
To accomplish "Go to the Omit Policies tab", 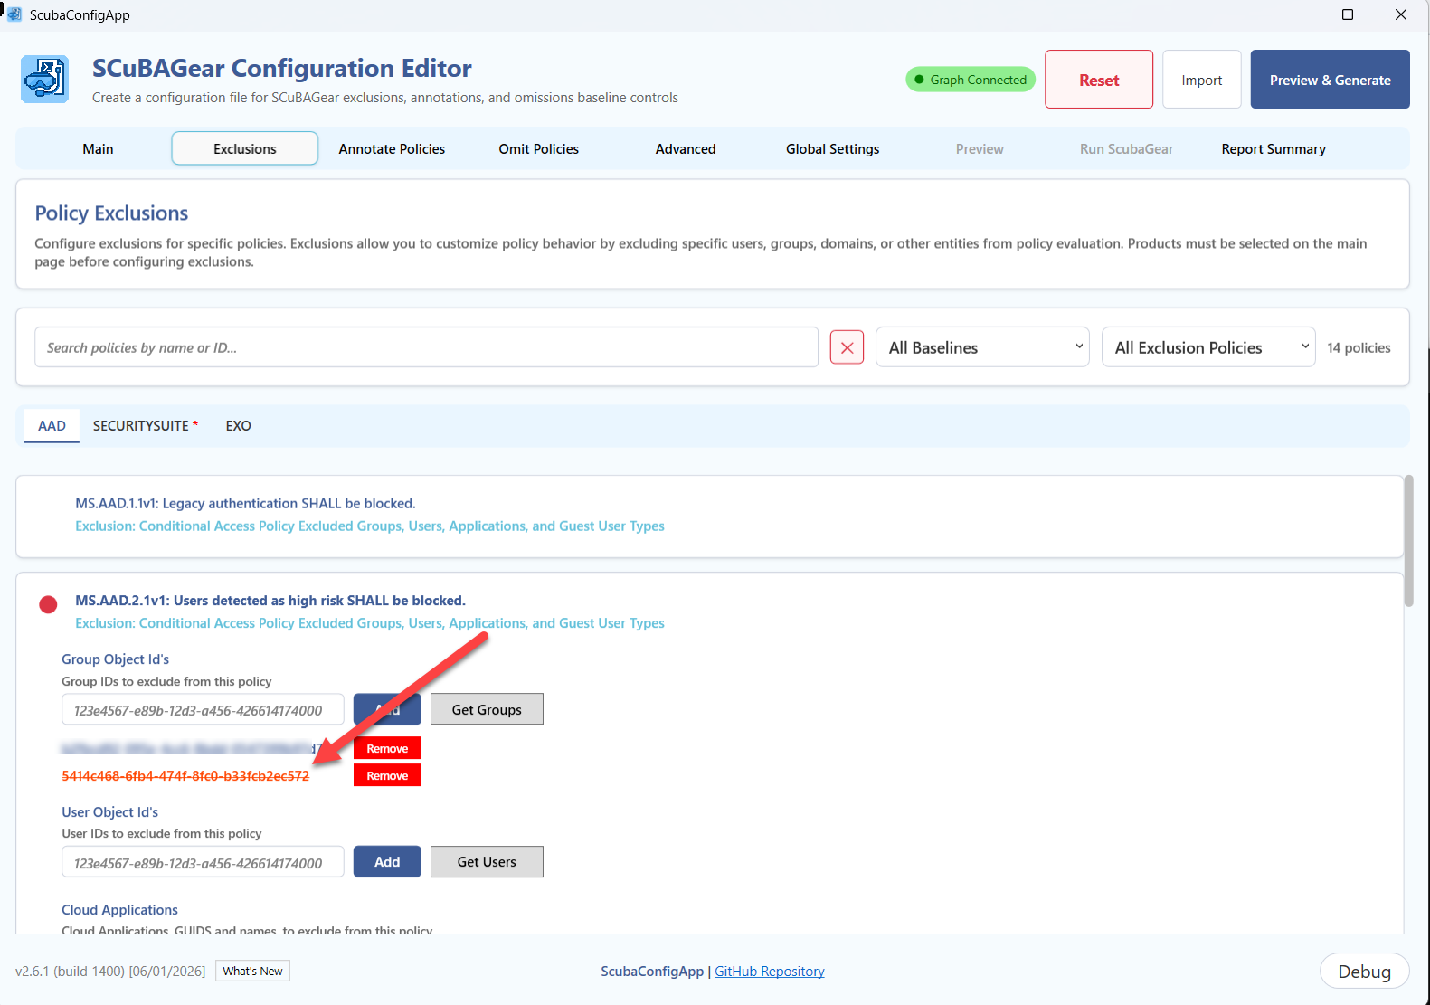I will (x=539, y=149).
